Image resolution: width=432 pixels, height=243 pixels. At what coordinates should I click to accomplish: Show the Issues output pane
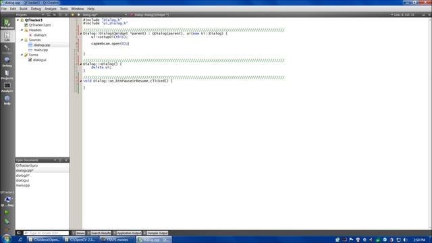78,233
